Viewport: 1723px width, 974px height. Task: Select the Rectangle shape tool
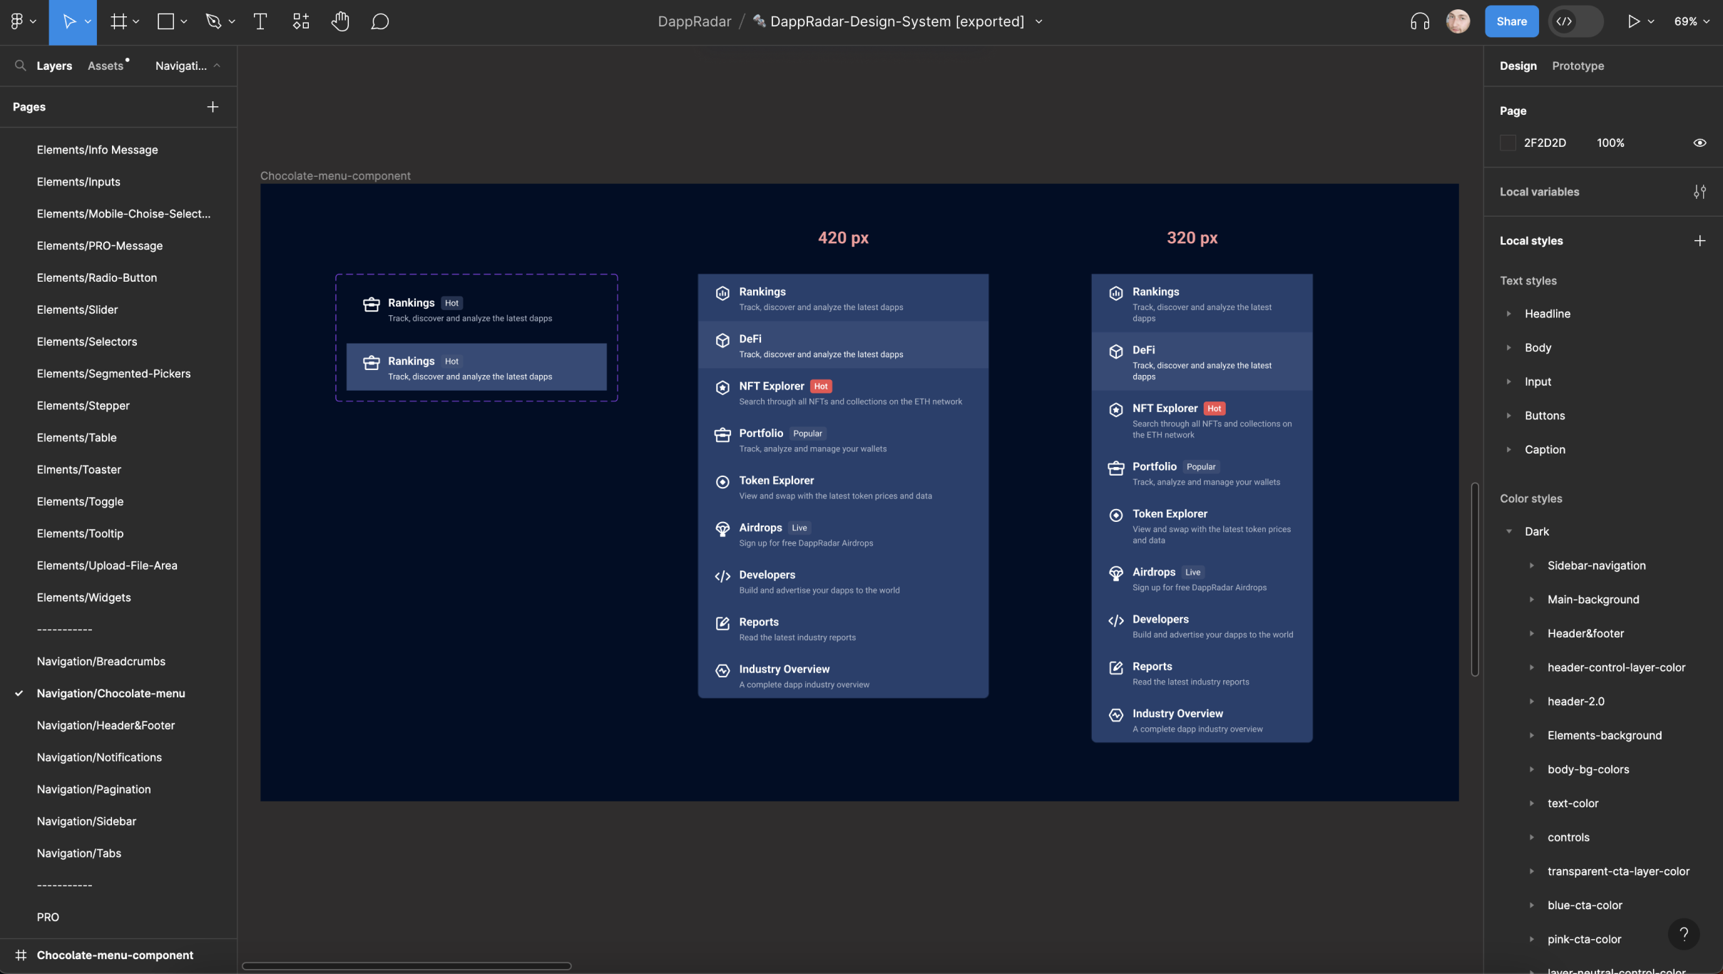pyautogui.click(x=165, y=21)
